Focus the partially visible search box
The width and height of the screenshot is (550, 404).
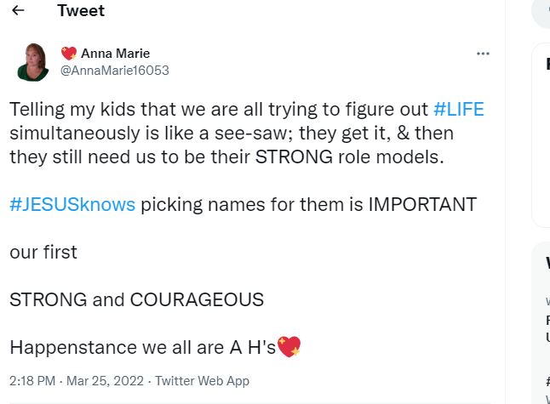(x=541, y=12)
